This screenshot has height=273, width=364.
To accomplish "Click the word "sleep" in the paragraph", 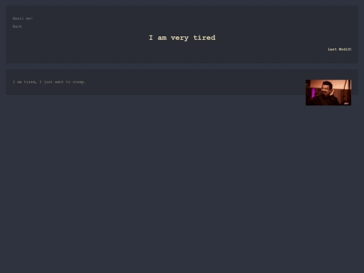I will (78, 82).
